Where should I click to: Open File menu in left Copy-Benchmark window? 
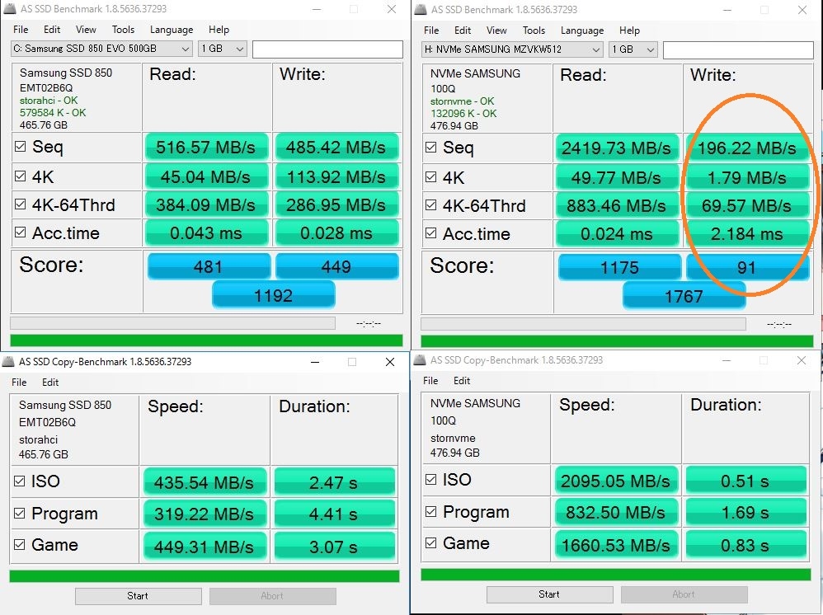tap(20, 382)
